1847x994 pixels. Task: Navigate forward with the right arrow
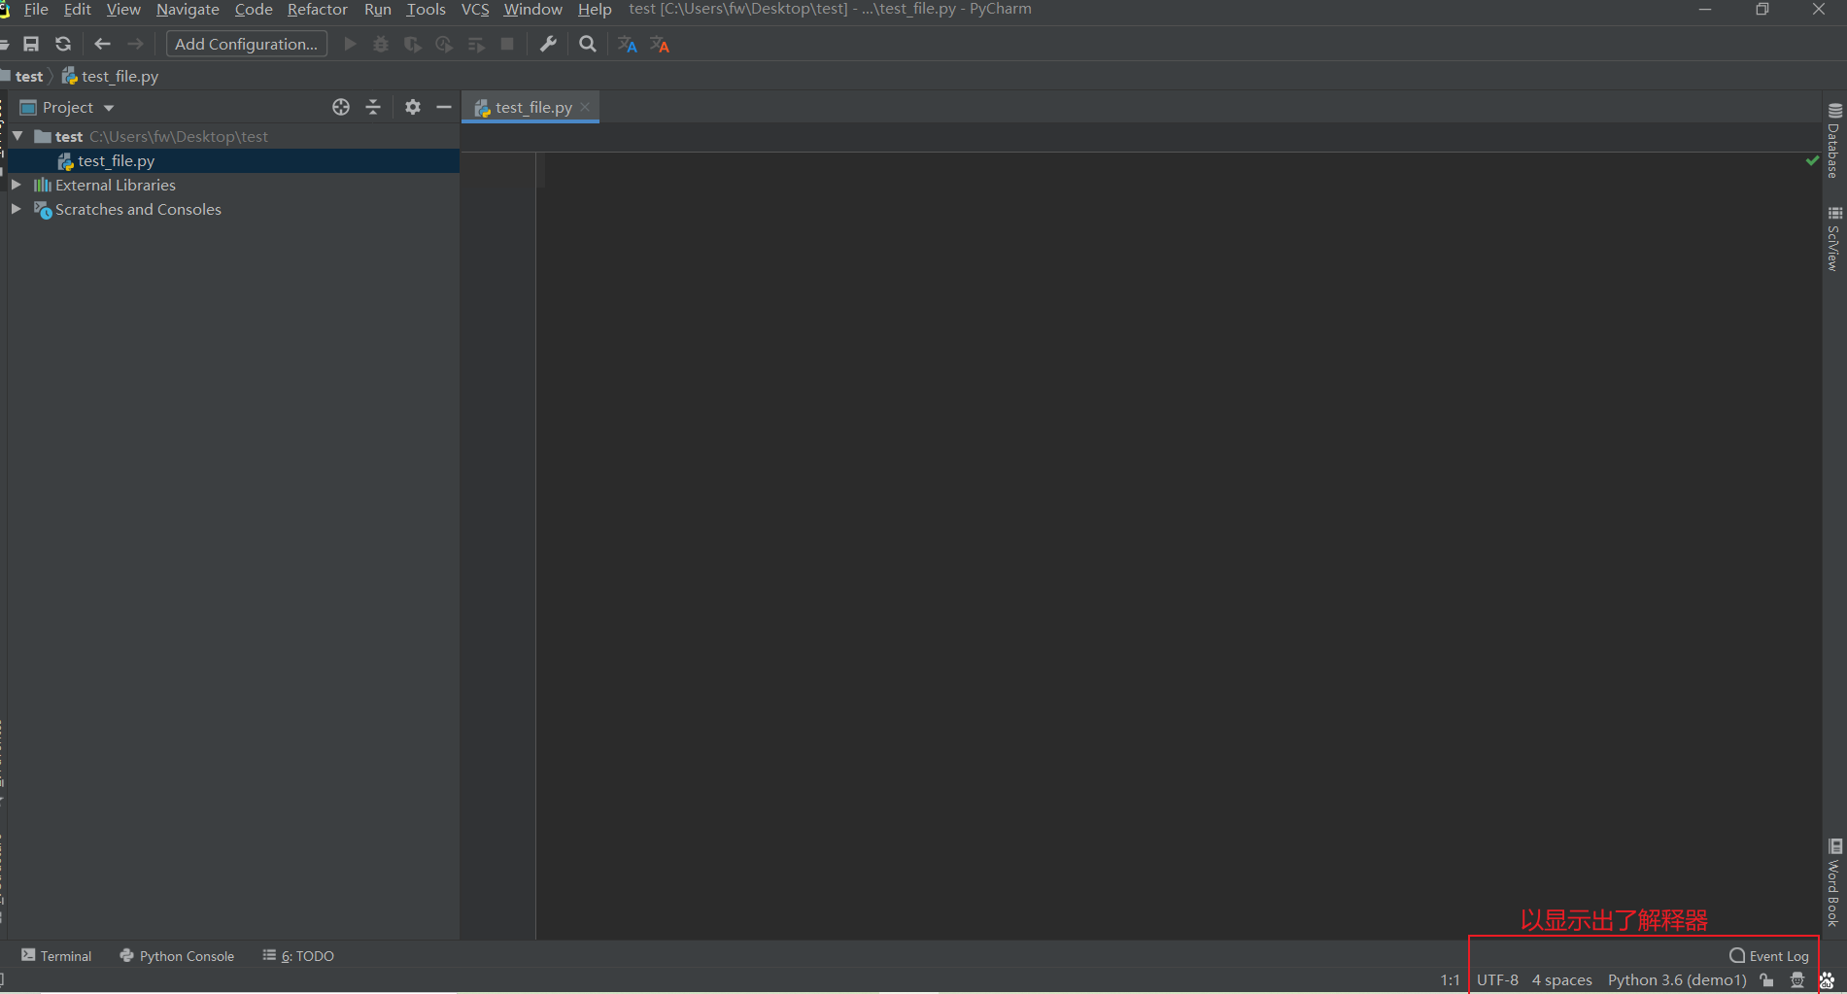(135, 45)
